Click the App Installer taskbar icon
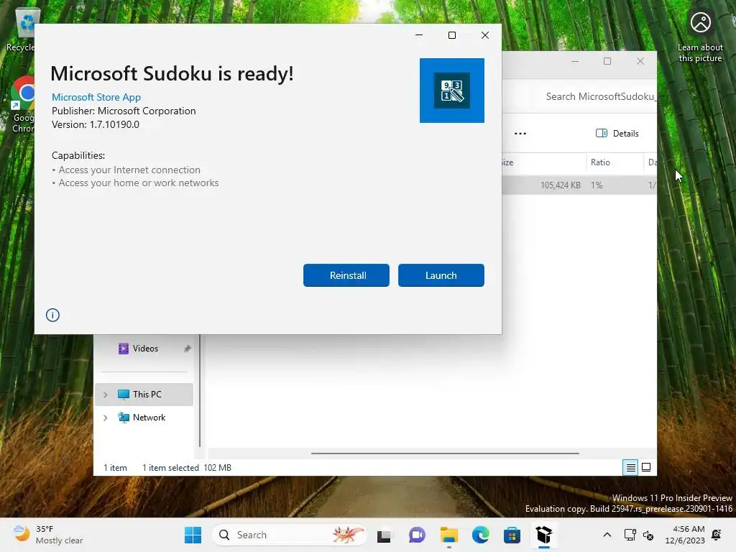 point(544,535)
